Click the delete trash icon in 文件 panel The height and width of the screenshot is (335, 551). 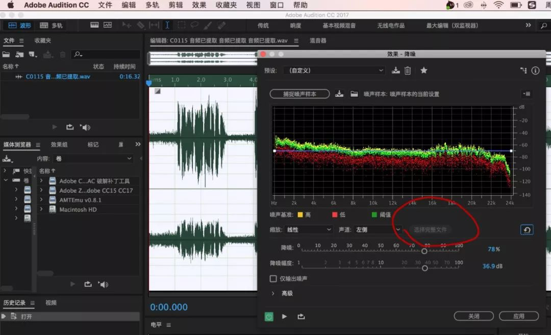pyautogui.click(x=63, y=55)
